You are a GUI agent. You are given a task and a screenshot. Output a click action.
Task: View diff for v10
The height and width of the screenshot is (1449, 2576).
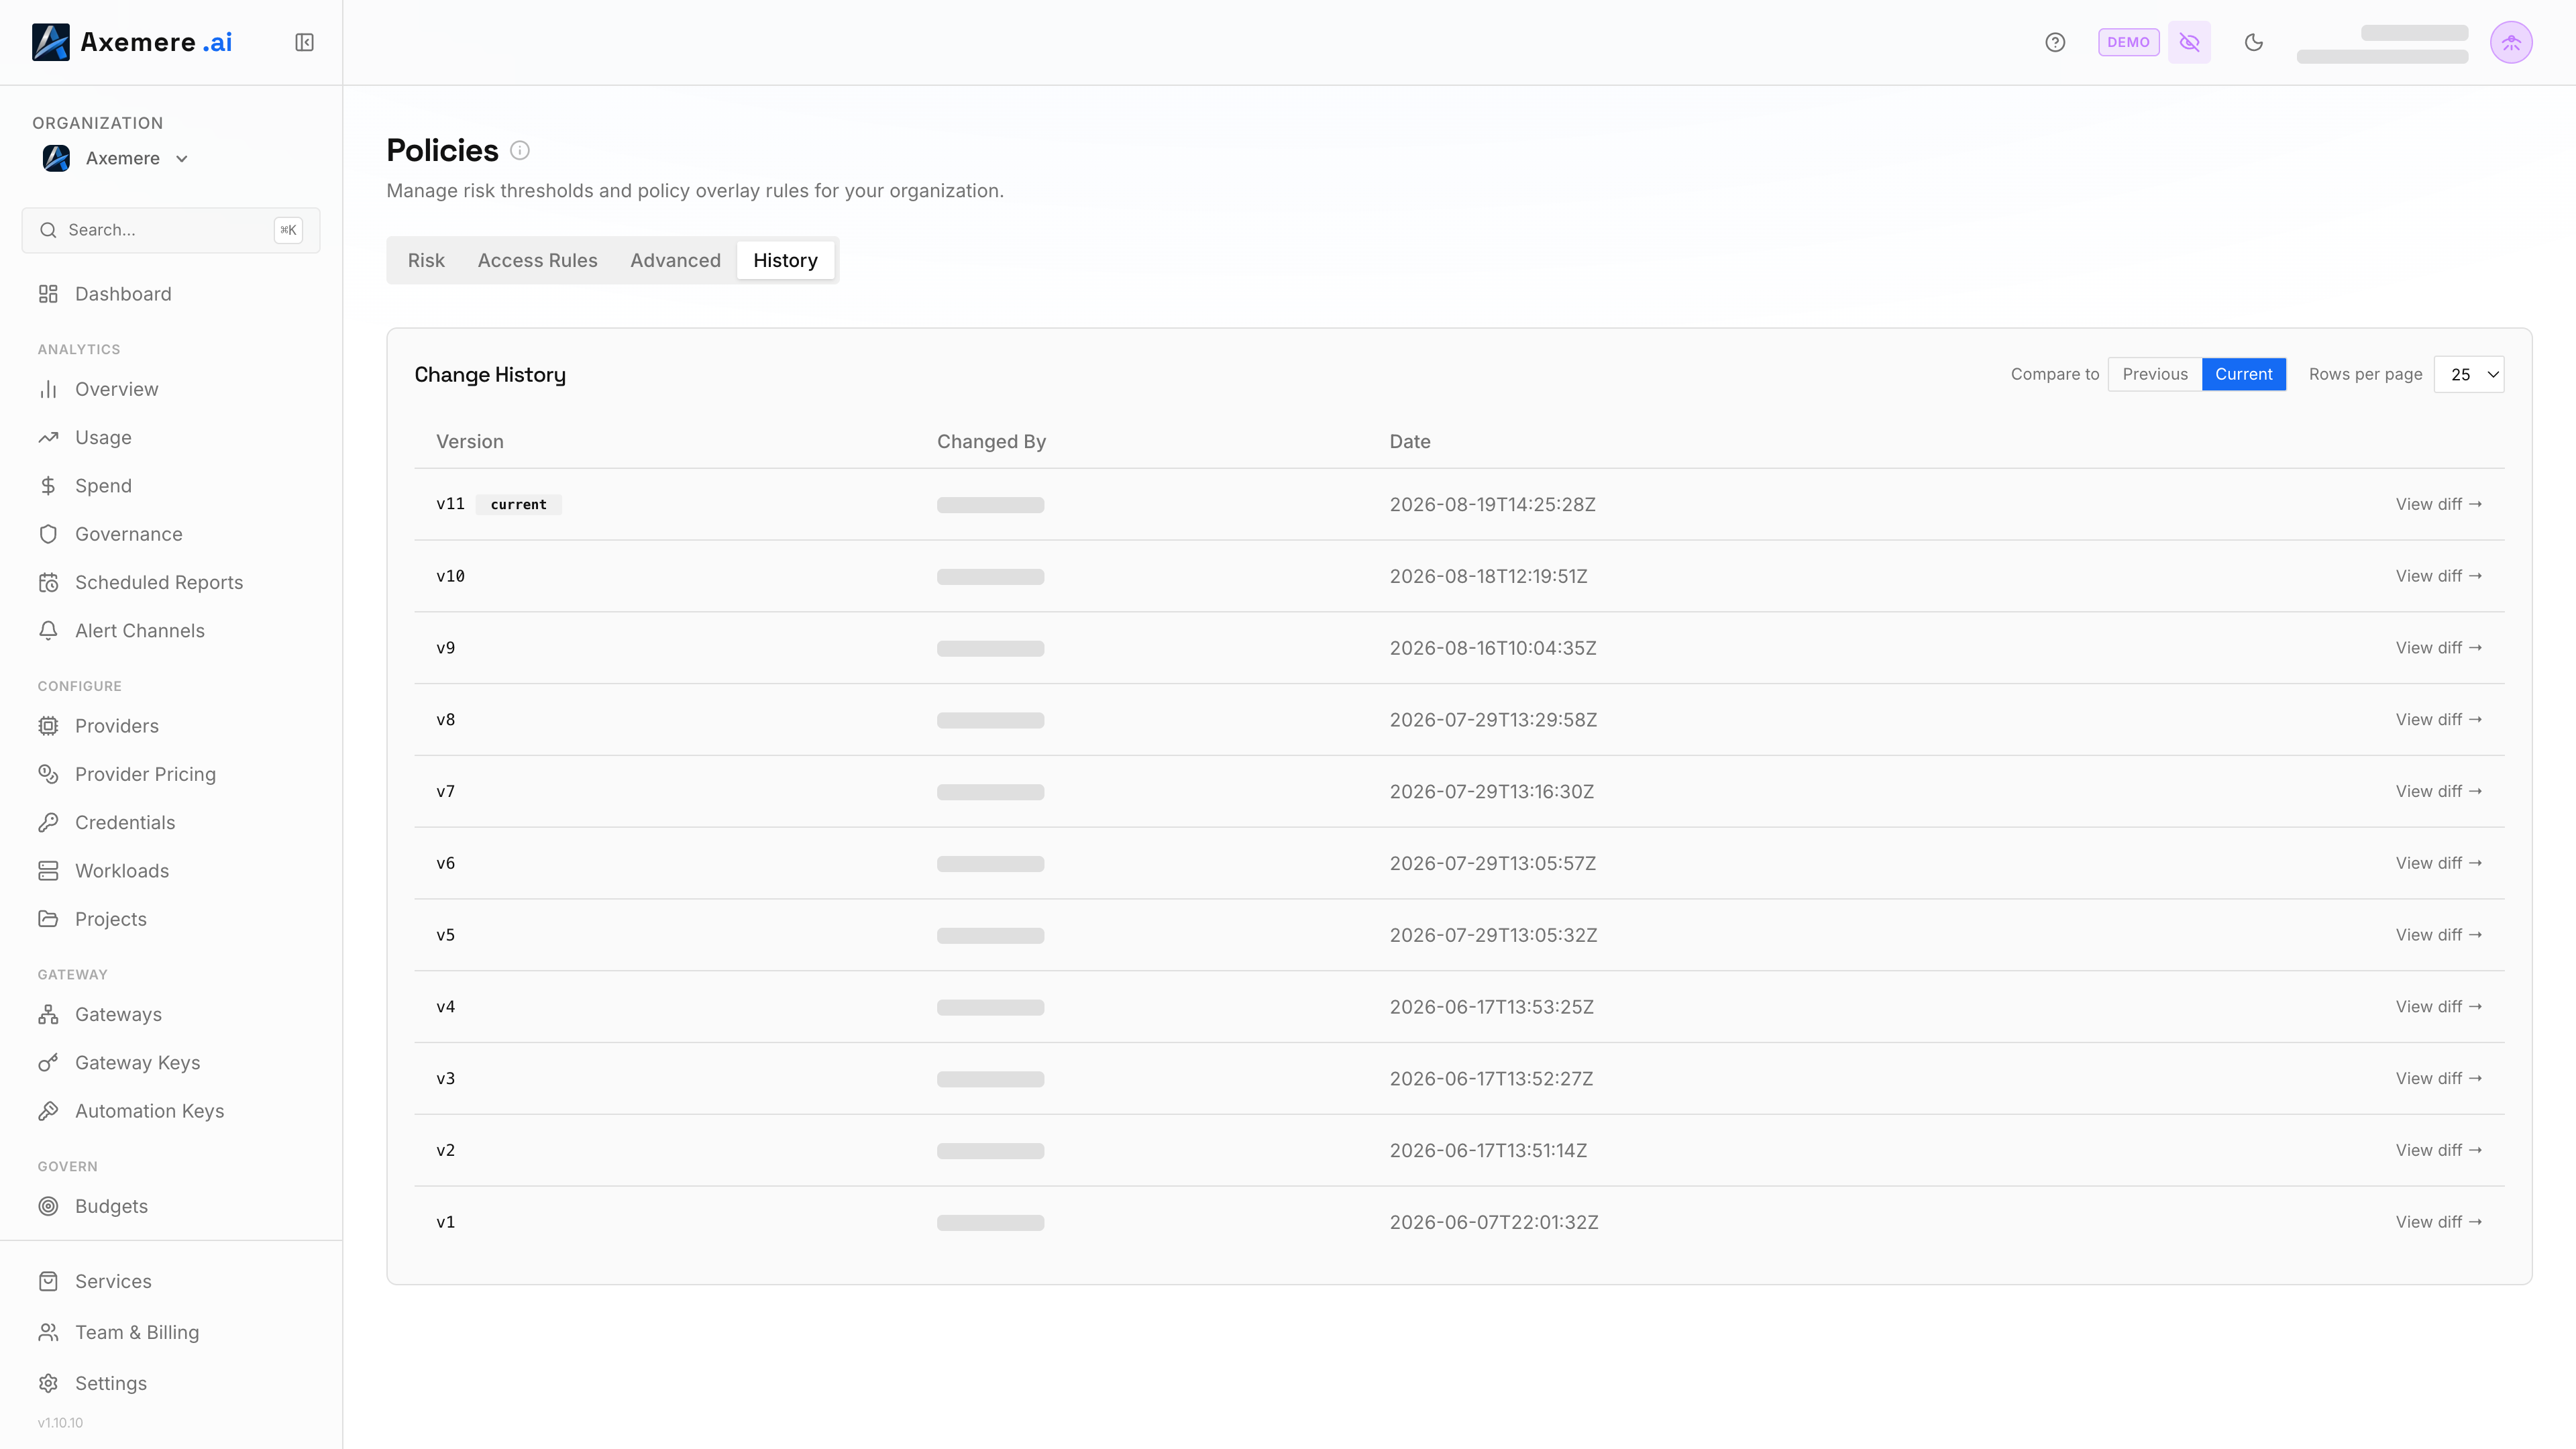tap(2438, 576)
